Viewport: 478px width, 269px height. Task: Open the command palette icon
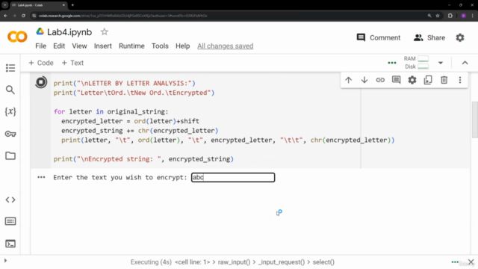pyautogui.click(x=10, y=221)
